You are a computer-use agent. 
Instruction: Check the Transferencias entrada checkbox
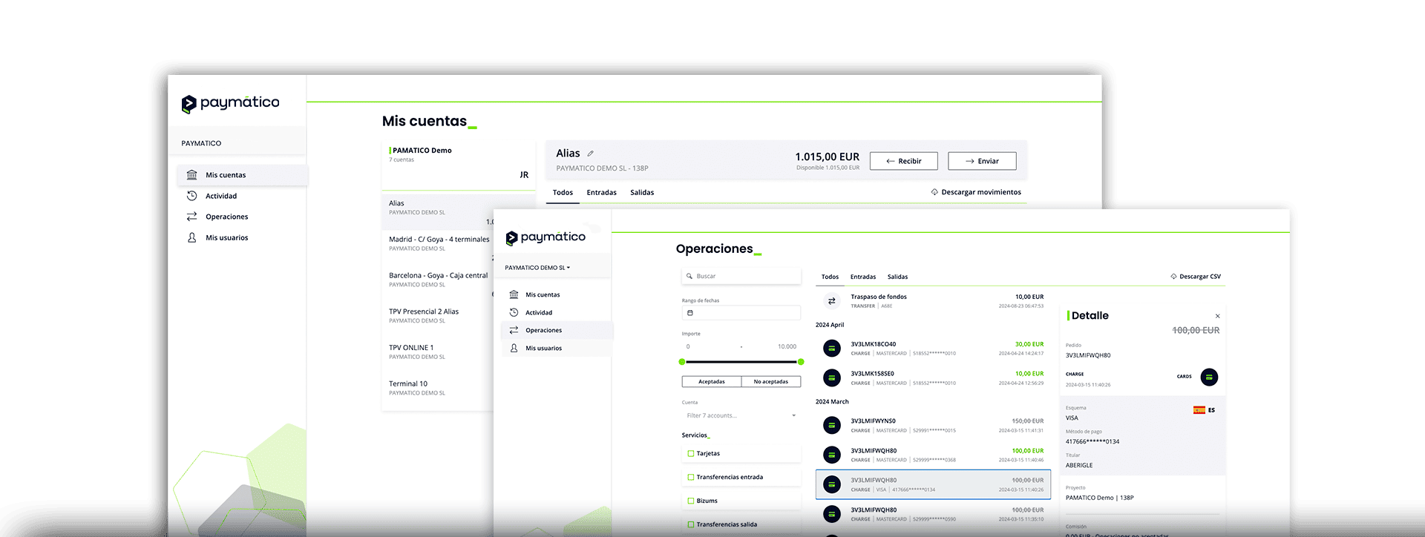691,477
